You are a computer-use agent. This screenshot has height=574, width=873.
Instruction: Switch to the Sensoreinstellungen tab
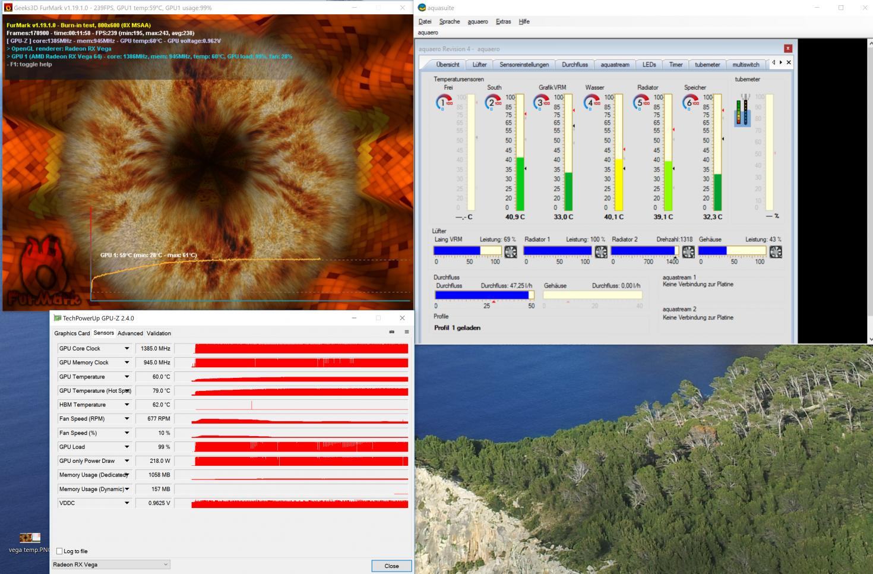point(524,64)
